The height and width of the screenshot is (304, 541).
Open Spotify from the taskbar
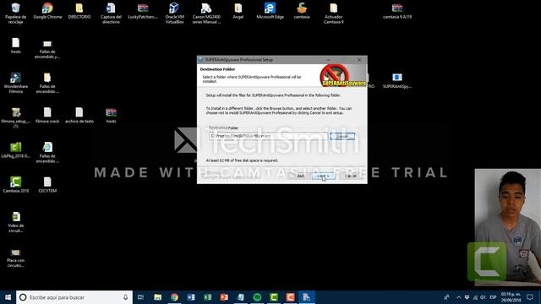tap(257, 297)
